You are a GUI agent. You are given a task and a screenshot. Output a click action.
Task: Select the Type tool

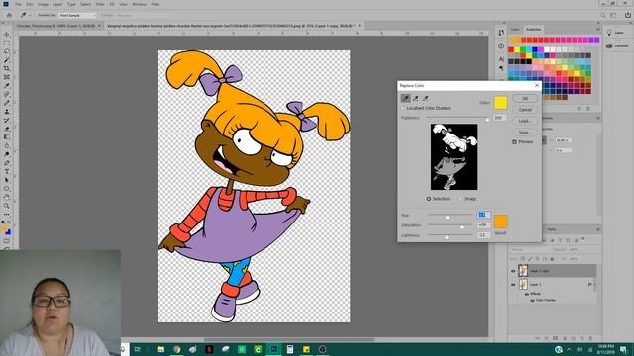[x=7, y=171]
